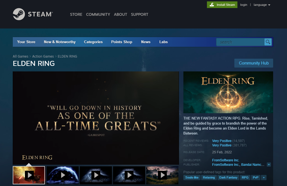The width and height of the screenshot is (287, 186).
Task: Open publisher FromSoftware Inc. link
Action: 226,165
